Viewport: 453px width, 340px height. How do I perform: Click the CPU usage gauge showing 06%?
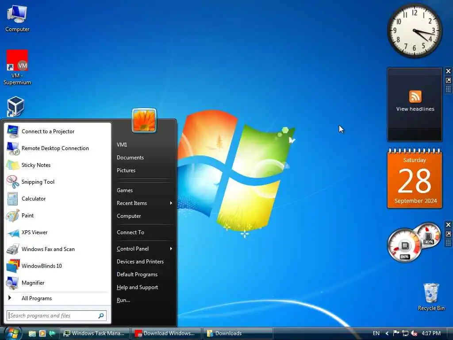(x=404, y=245)
